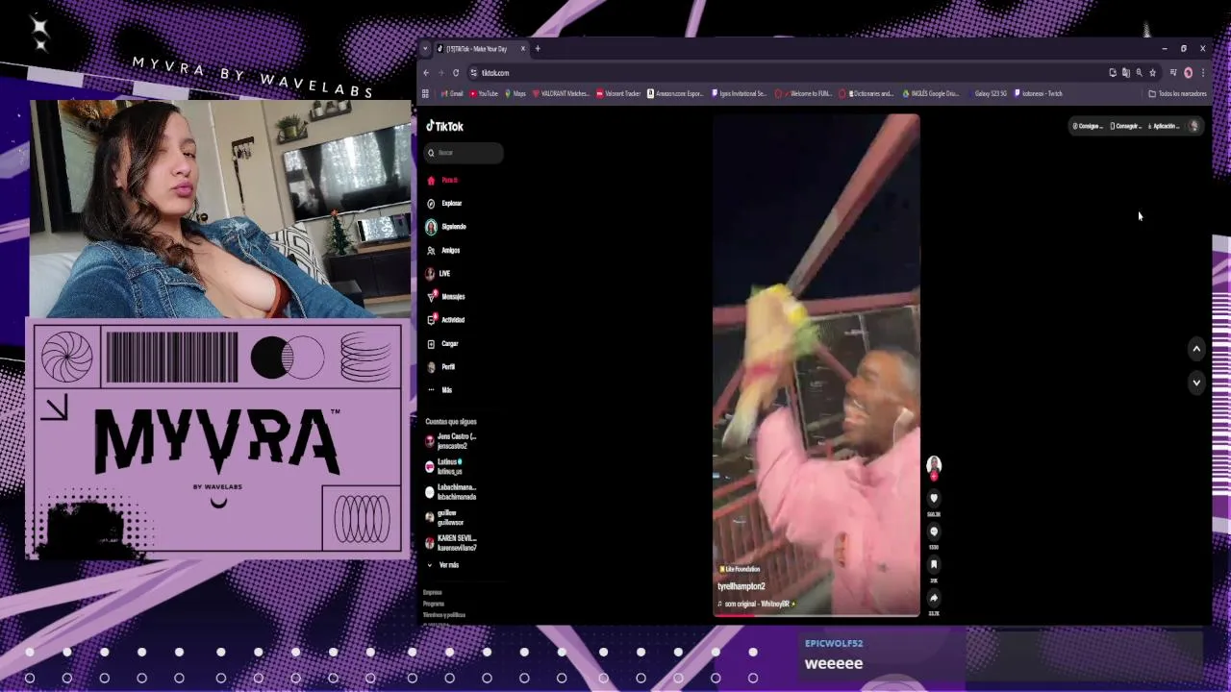
Task: Click the browser back arrow
Action: tap(426, 73)
